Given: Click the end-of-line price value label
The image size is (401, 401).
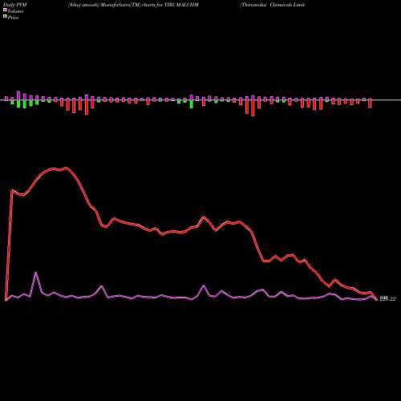Looking at the screenshot, I should [387, 298].
